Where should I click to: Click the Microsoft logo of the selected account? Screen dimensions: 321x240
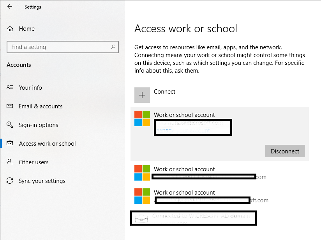(142, 118)
